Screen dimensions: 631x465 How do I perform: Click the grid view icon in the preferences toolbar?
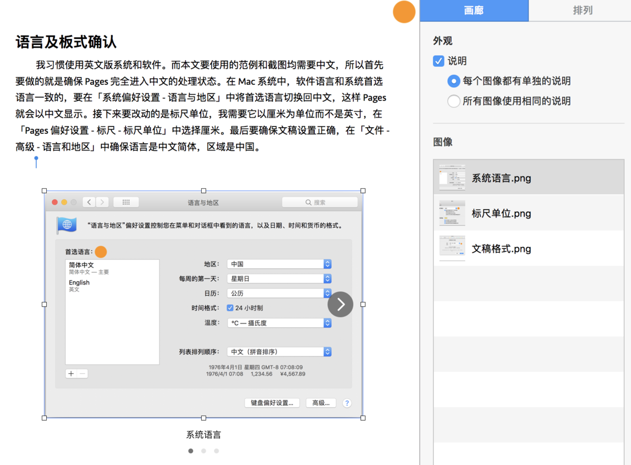click(x=126, y=202)
